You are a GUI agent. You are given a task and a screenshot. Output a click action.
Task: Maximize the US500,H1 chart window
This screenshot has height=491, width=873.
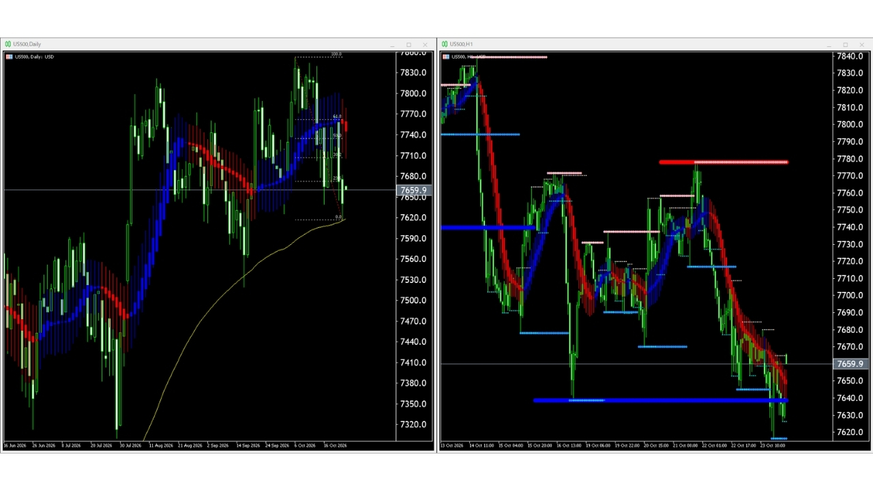pos(845,45)
